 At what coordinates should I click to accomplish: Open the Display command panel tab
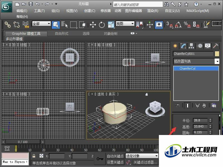pos(208,46)
